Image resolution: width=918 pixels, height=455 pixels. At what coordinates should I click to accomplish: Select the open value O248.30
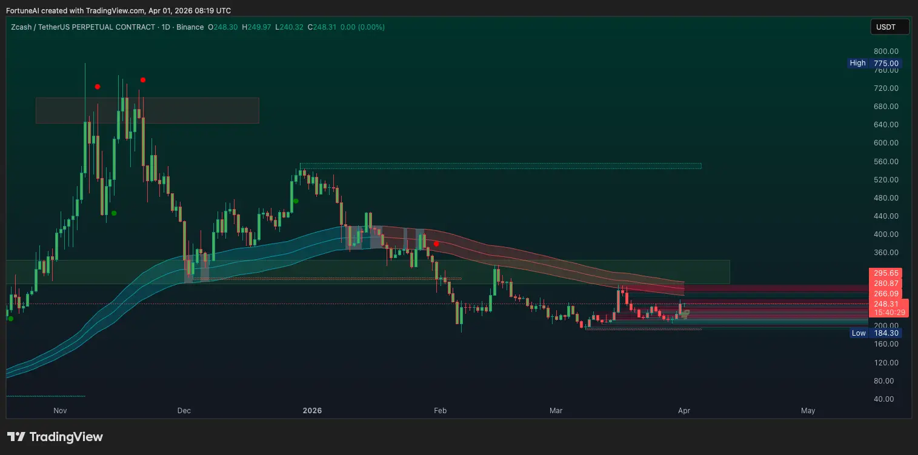pyautogui.click(x=223, y=27)
